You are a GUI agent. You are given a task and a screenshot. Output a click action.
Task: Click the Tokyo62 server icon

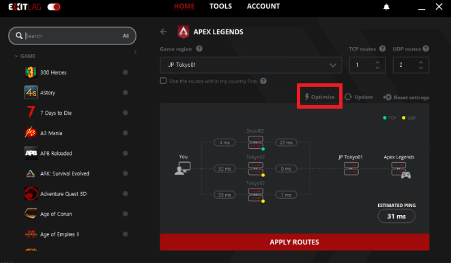(255, 169)
